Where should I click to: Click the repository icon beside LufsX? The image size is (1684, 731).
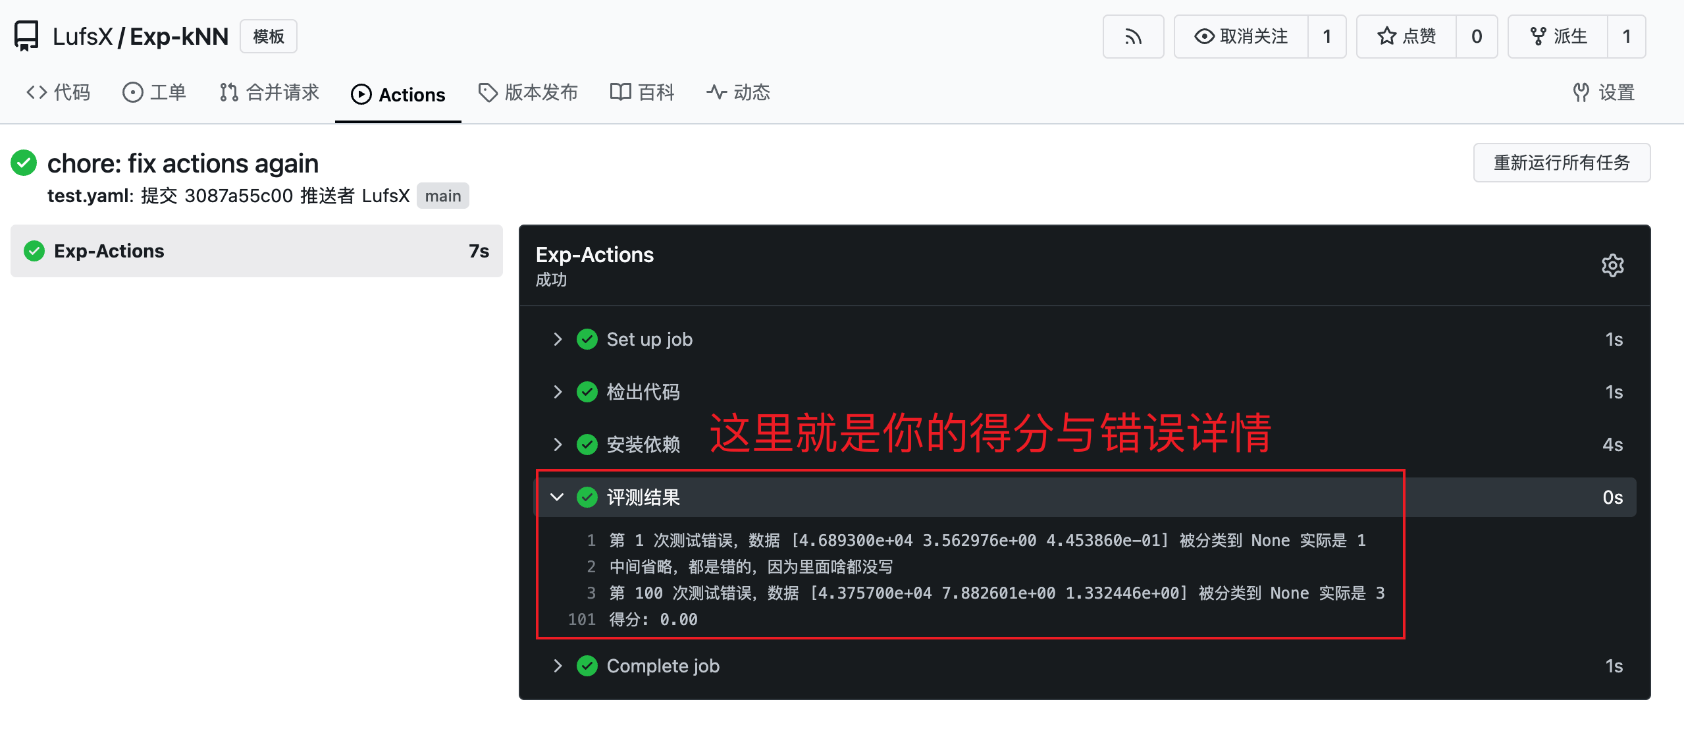click(x=26, y=36)
